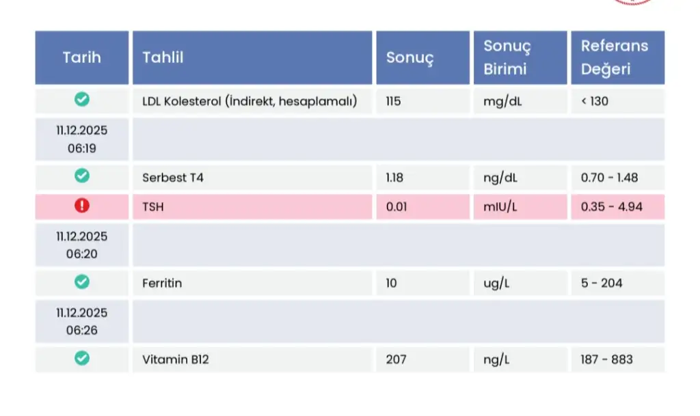Click the LDL Kolesterol test name

click(250, 101)
